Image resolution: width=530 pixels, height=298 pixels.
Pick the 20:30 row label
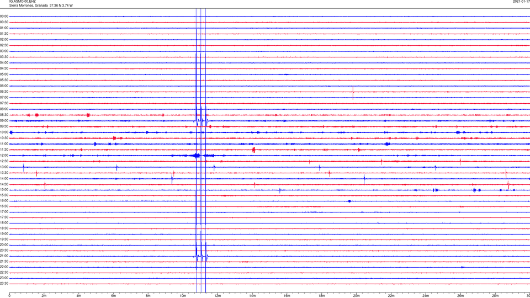4,251
